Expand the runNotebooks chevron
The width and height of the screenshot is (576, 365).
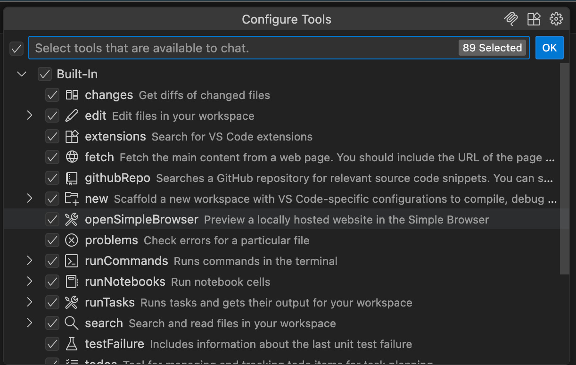pyautogui.click(x=29, y=282)
